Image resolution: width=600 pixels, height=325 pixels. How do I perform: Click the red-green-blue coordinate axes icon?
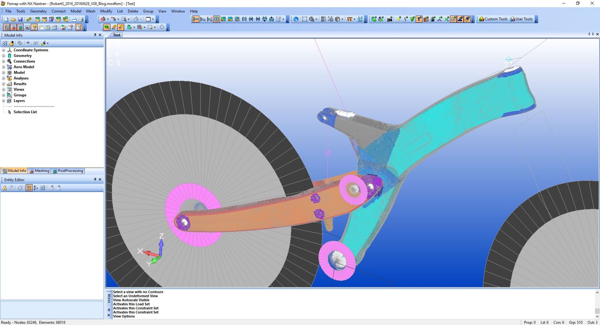[x=440, y=19]
